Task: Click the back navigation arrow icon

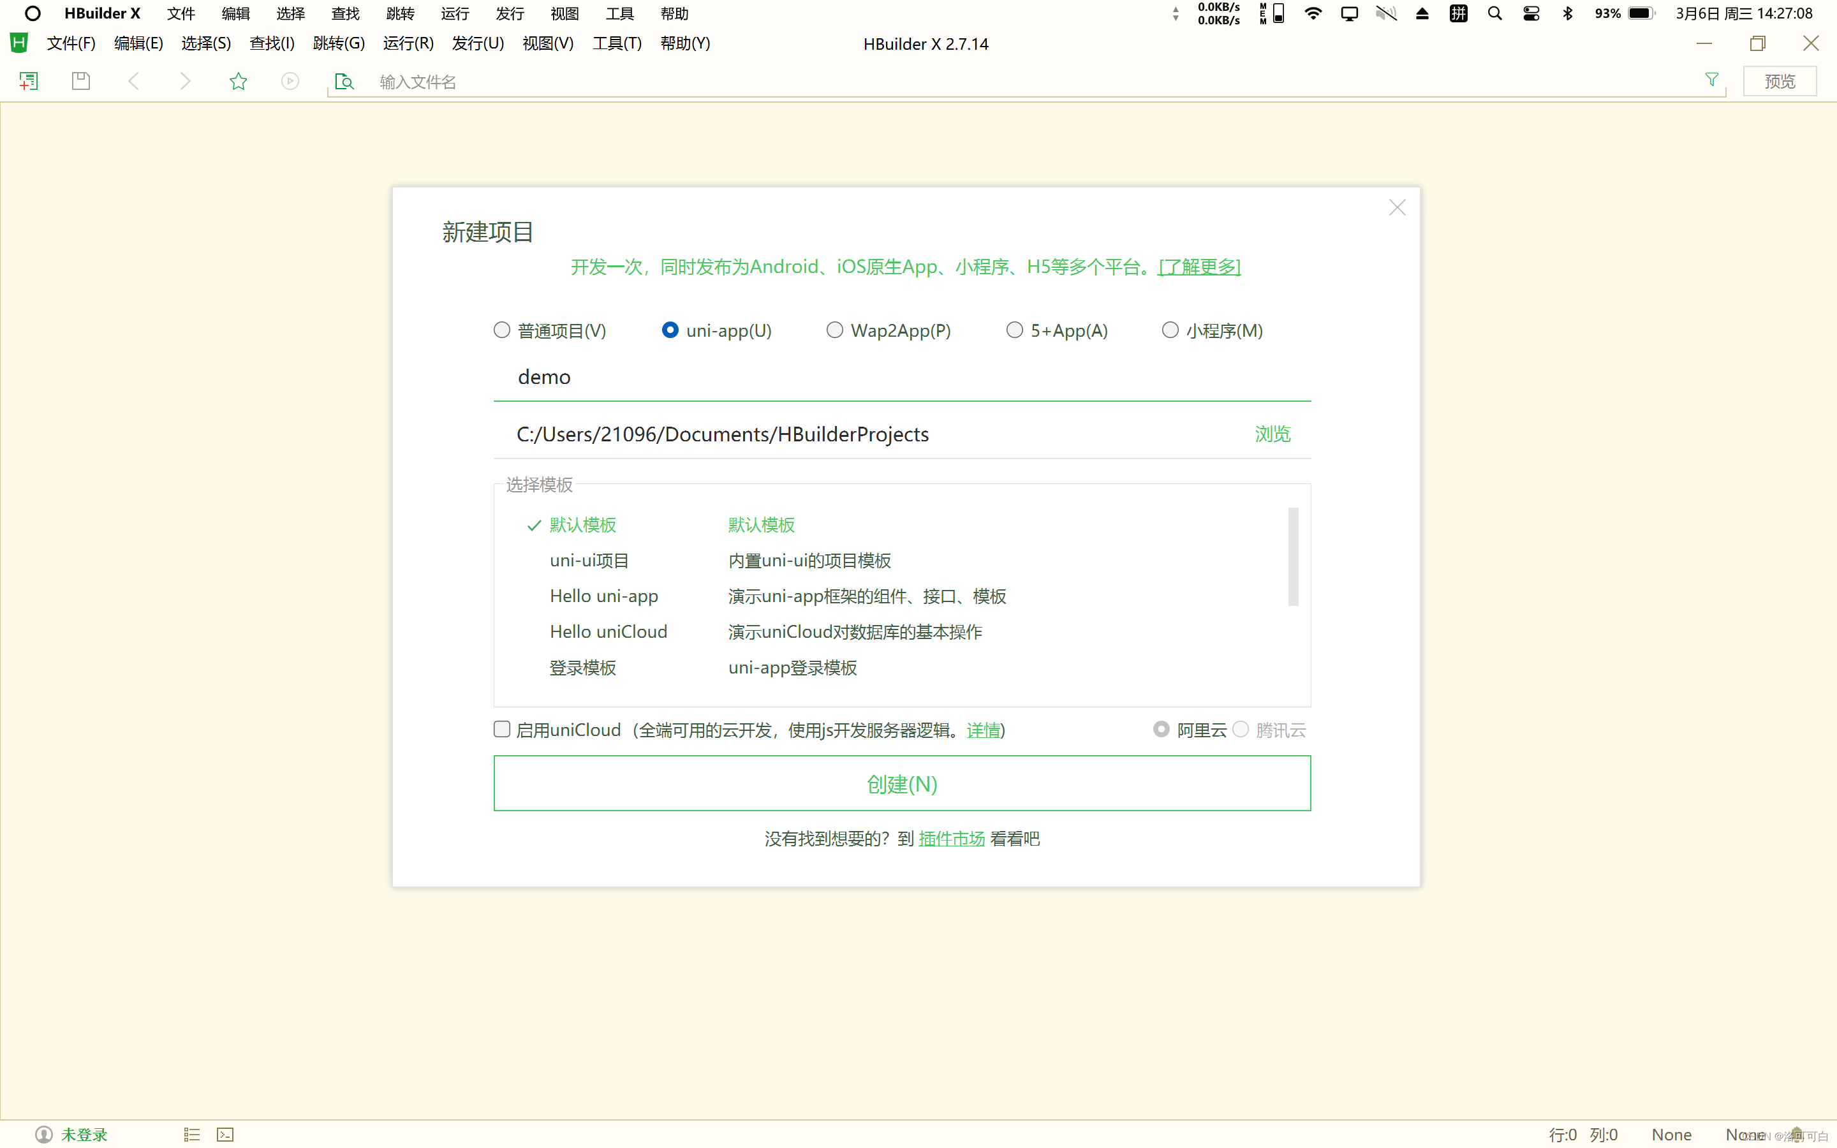Action: pos(133,80)
